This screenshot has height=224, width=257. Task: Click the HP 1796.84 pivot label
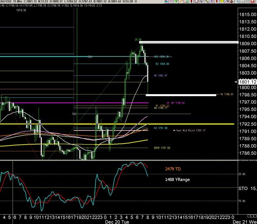tap(178, 103)
